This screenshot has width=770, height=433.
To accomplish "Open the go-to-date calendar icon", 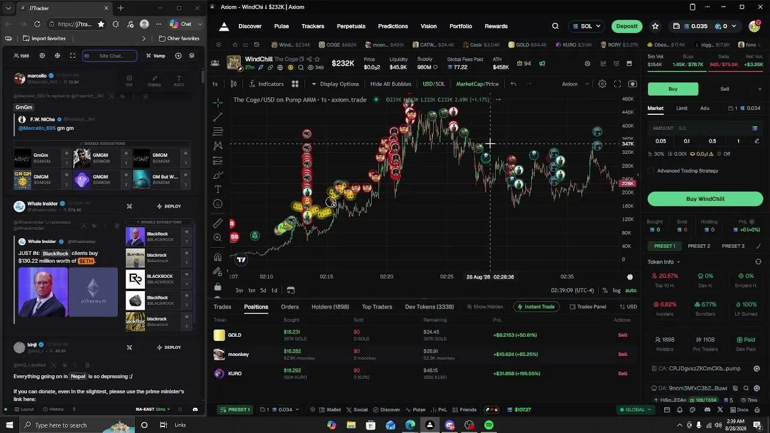I will [x=291, y=290].
